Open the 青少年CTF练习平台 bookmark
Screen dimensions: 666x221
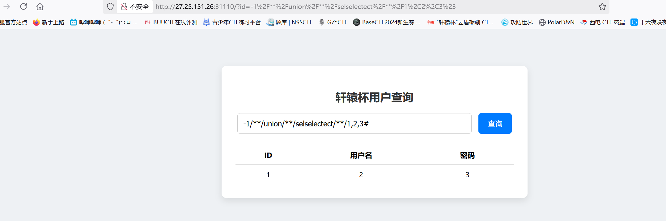[x=232, y=22]
